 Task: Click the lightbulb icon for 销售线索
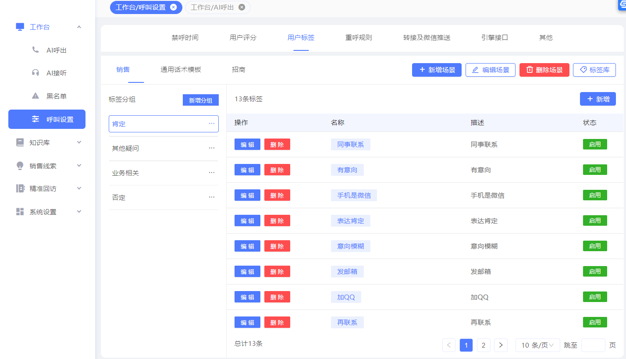pos(20,166)
